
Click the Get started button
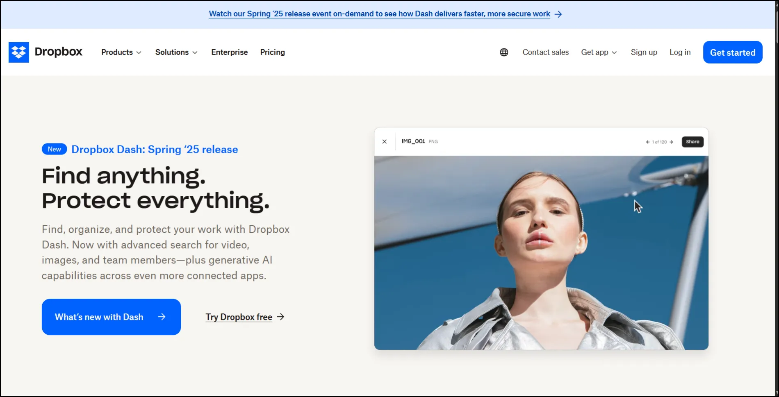[732, 52]
